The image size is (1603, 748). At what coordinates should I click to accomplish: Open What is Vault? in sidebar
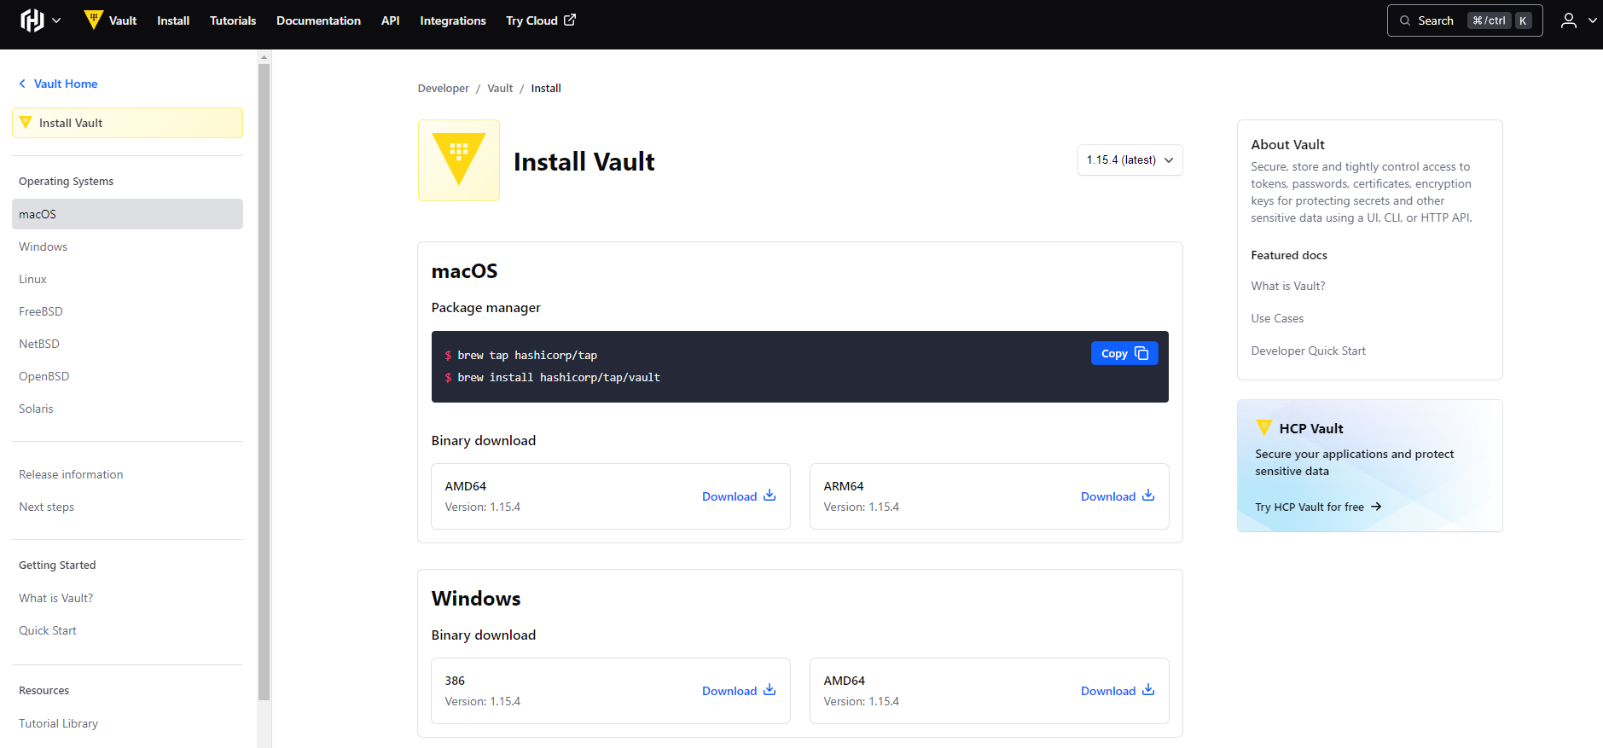point(56,598)
